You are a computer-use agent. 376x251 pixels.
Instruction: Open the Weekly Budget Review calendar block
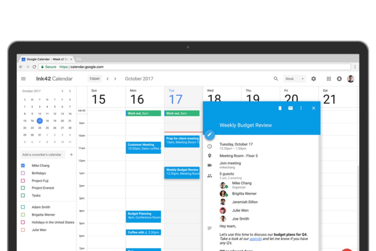pos(182,173)
